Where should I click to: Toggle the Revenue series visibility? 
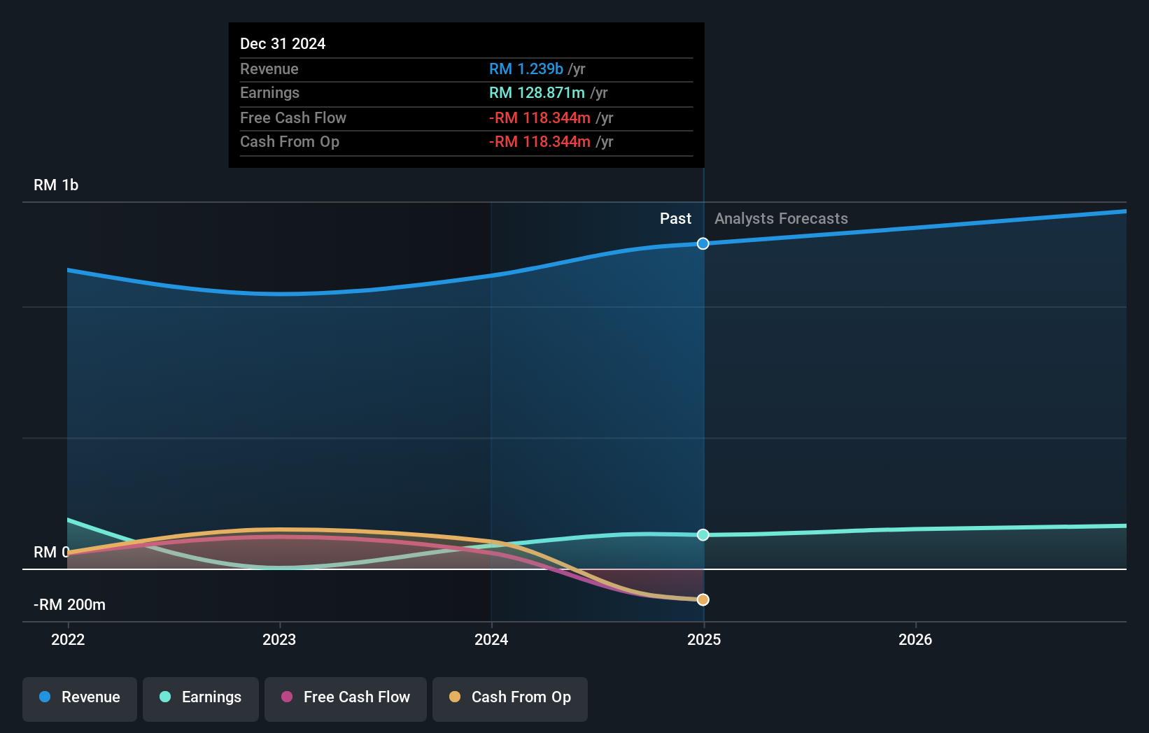[79, 697]
